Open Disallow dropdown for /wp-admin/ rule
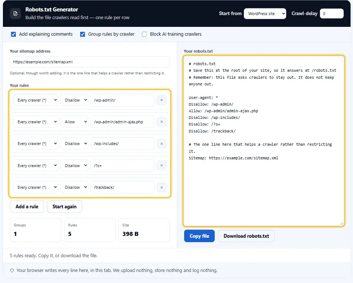 [74, 100]
